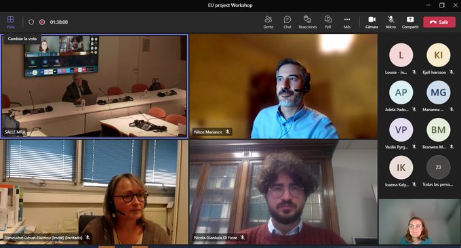The height and width of the screenshot is (248, 461).
Task: Click the Adela AP participant avatar
Action: [x=401, y=92]
